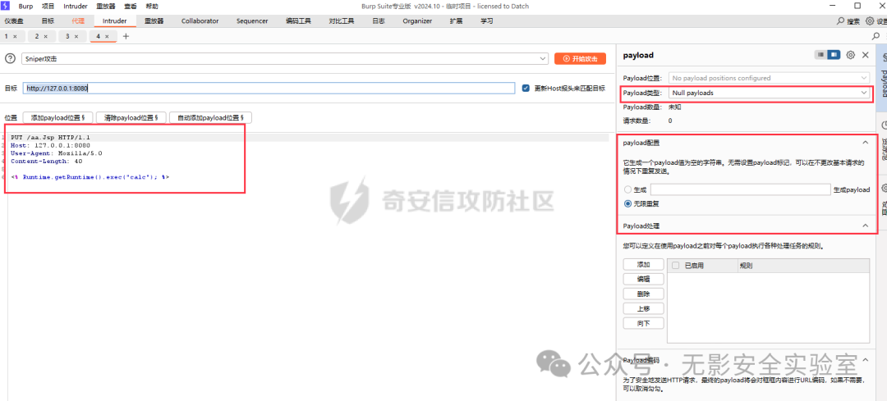The height and width of the screenshot is (401, 887).
Task: Close Intruder attack tab 2
Action: click(45, 36)
